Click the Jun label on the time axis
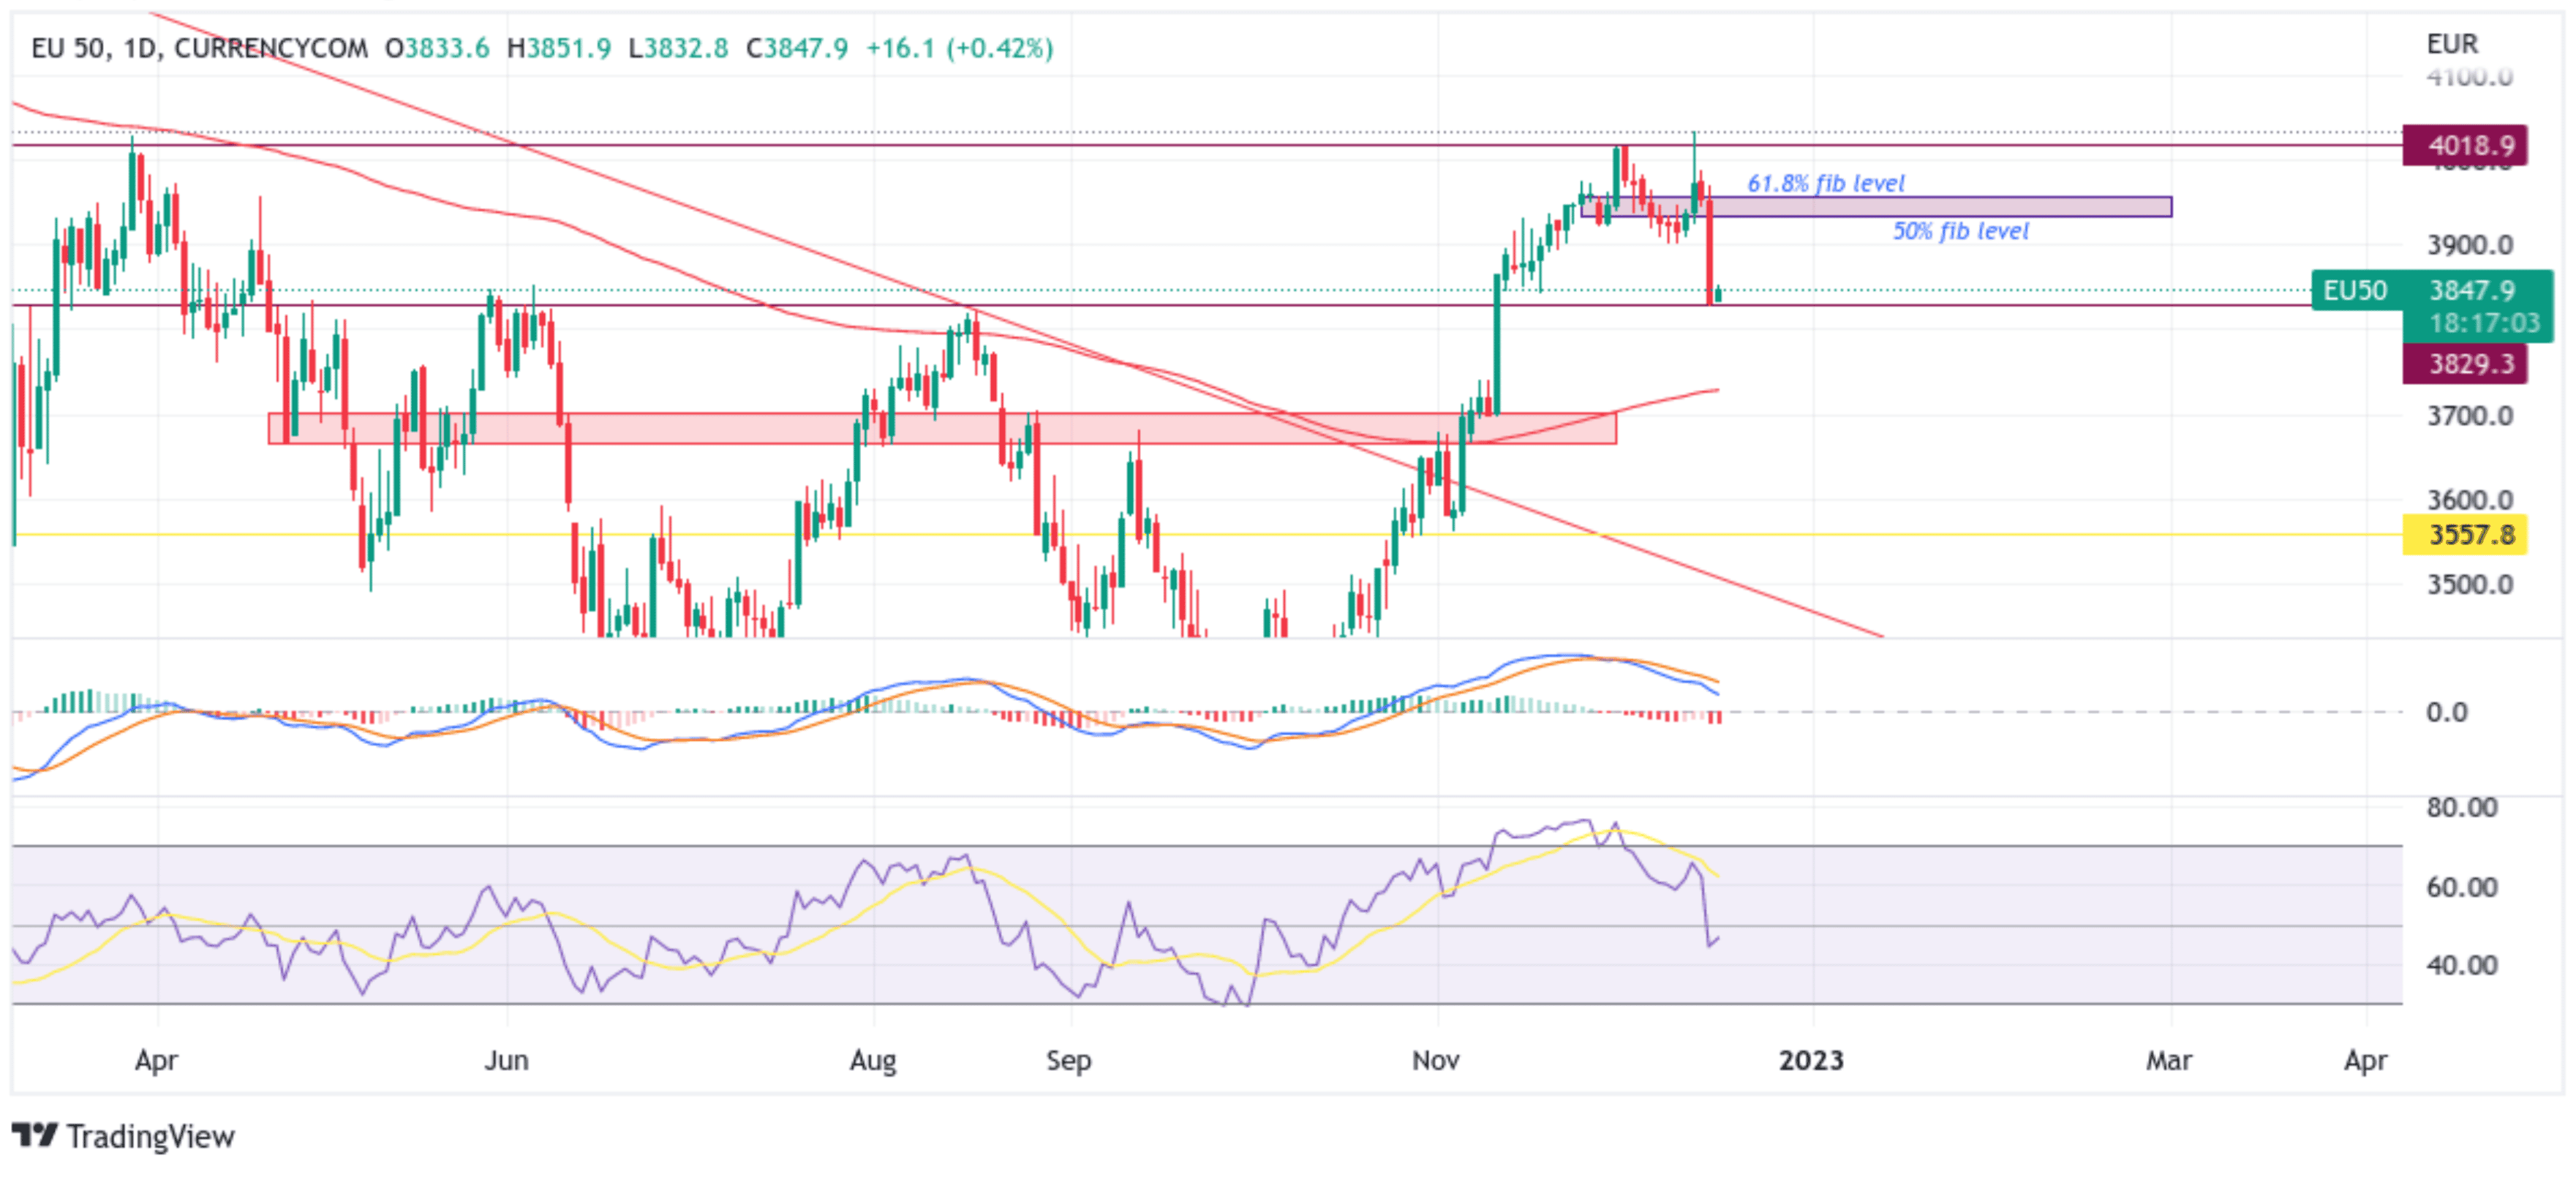The height and width of the screenshot is (1191, 2576). (x=507, y=1061)
